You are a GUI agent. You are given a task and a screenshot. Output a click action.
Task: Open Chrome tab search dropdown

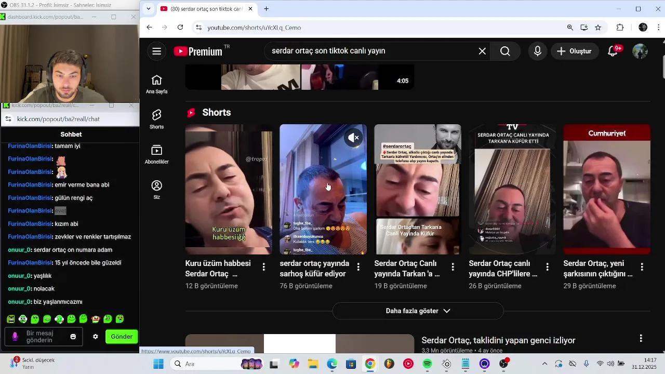(x=149, y=9)
